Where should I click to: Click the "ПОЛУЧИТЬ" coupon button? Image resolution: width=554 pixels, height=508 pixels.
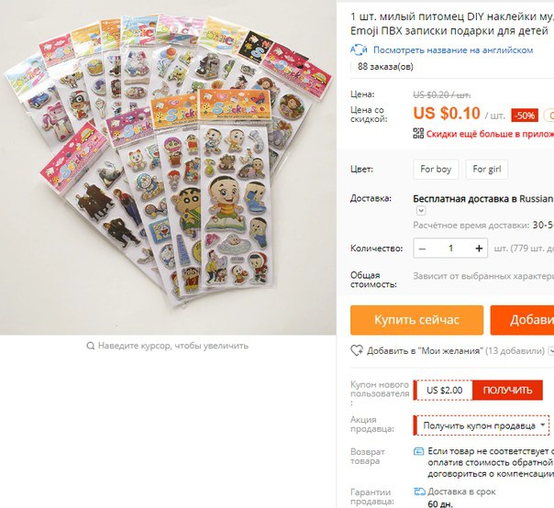tap(508, 390)
